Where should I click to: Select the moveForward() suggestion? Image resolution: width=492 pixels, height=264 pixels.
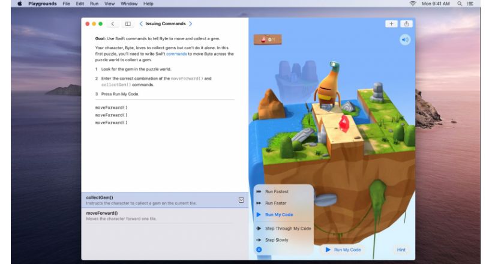click(164, 215)
